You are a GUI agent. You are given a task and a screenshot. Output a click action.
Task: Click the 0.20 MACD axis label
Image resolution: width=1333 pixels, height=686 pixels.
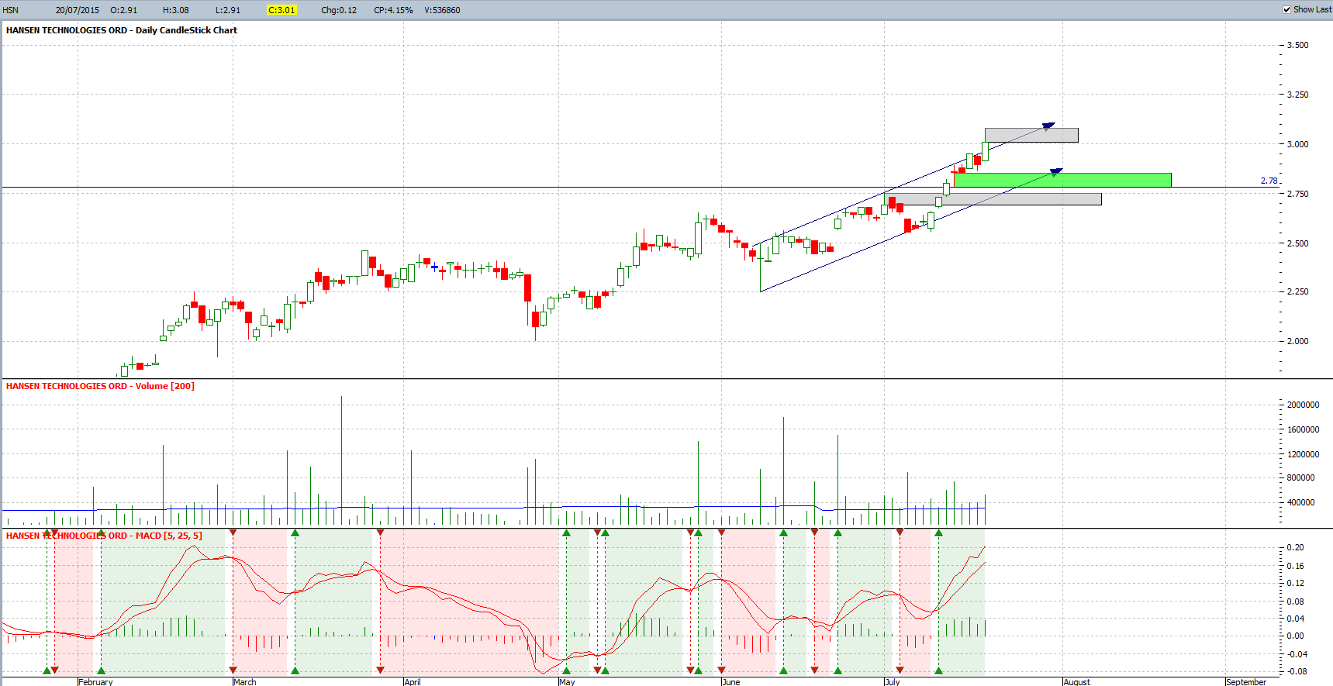[1295, 547]
